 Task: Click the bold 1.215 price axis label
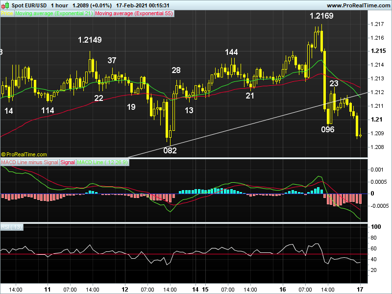378,51
